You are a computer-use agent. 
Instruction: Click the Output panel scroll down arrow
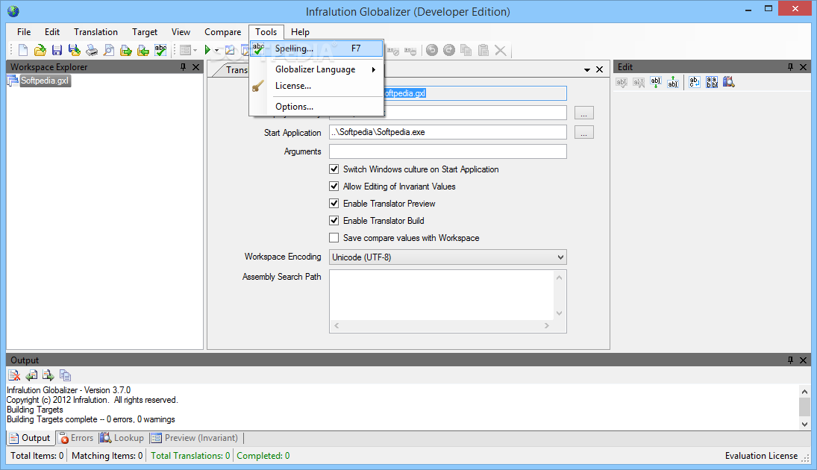pyautogui.click(x=804, y=424)
